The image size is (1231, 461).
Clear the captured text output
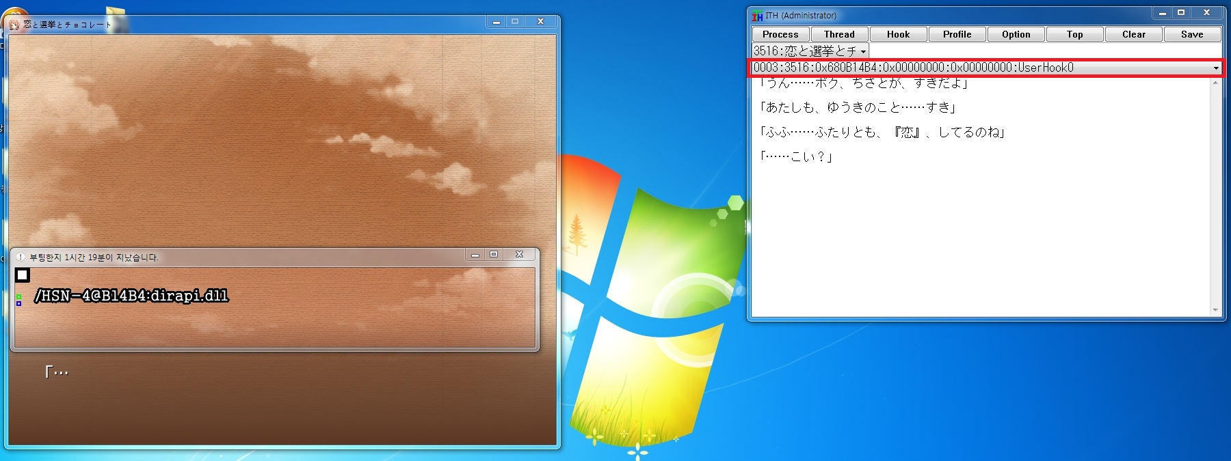pyautogui.click(x=1133, y=34)
